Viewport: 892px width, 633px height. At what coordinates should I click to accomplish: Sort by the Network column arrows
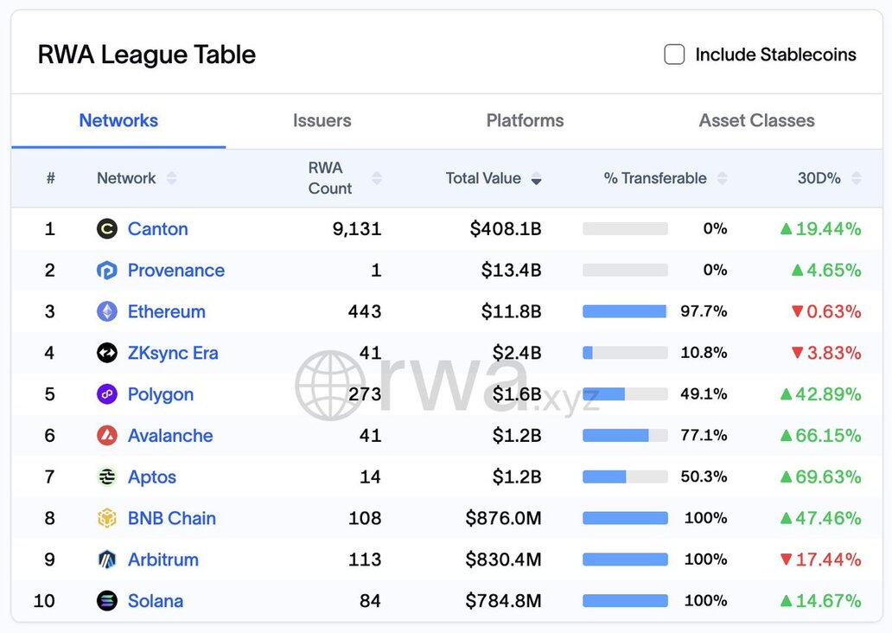pos(171,178)
